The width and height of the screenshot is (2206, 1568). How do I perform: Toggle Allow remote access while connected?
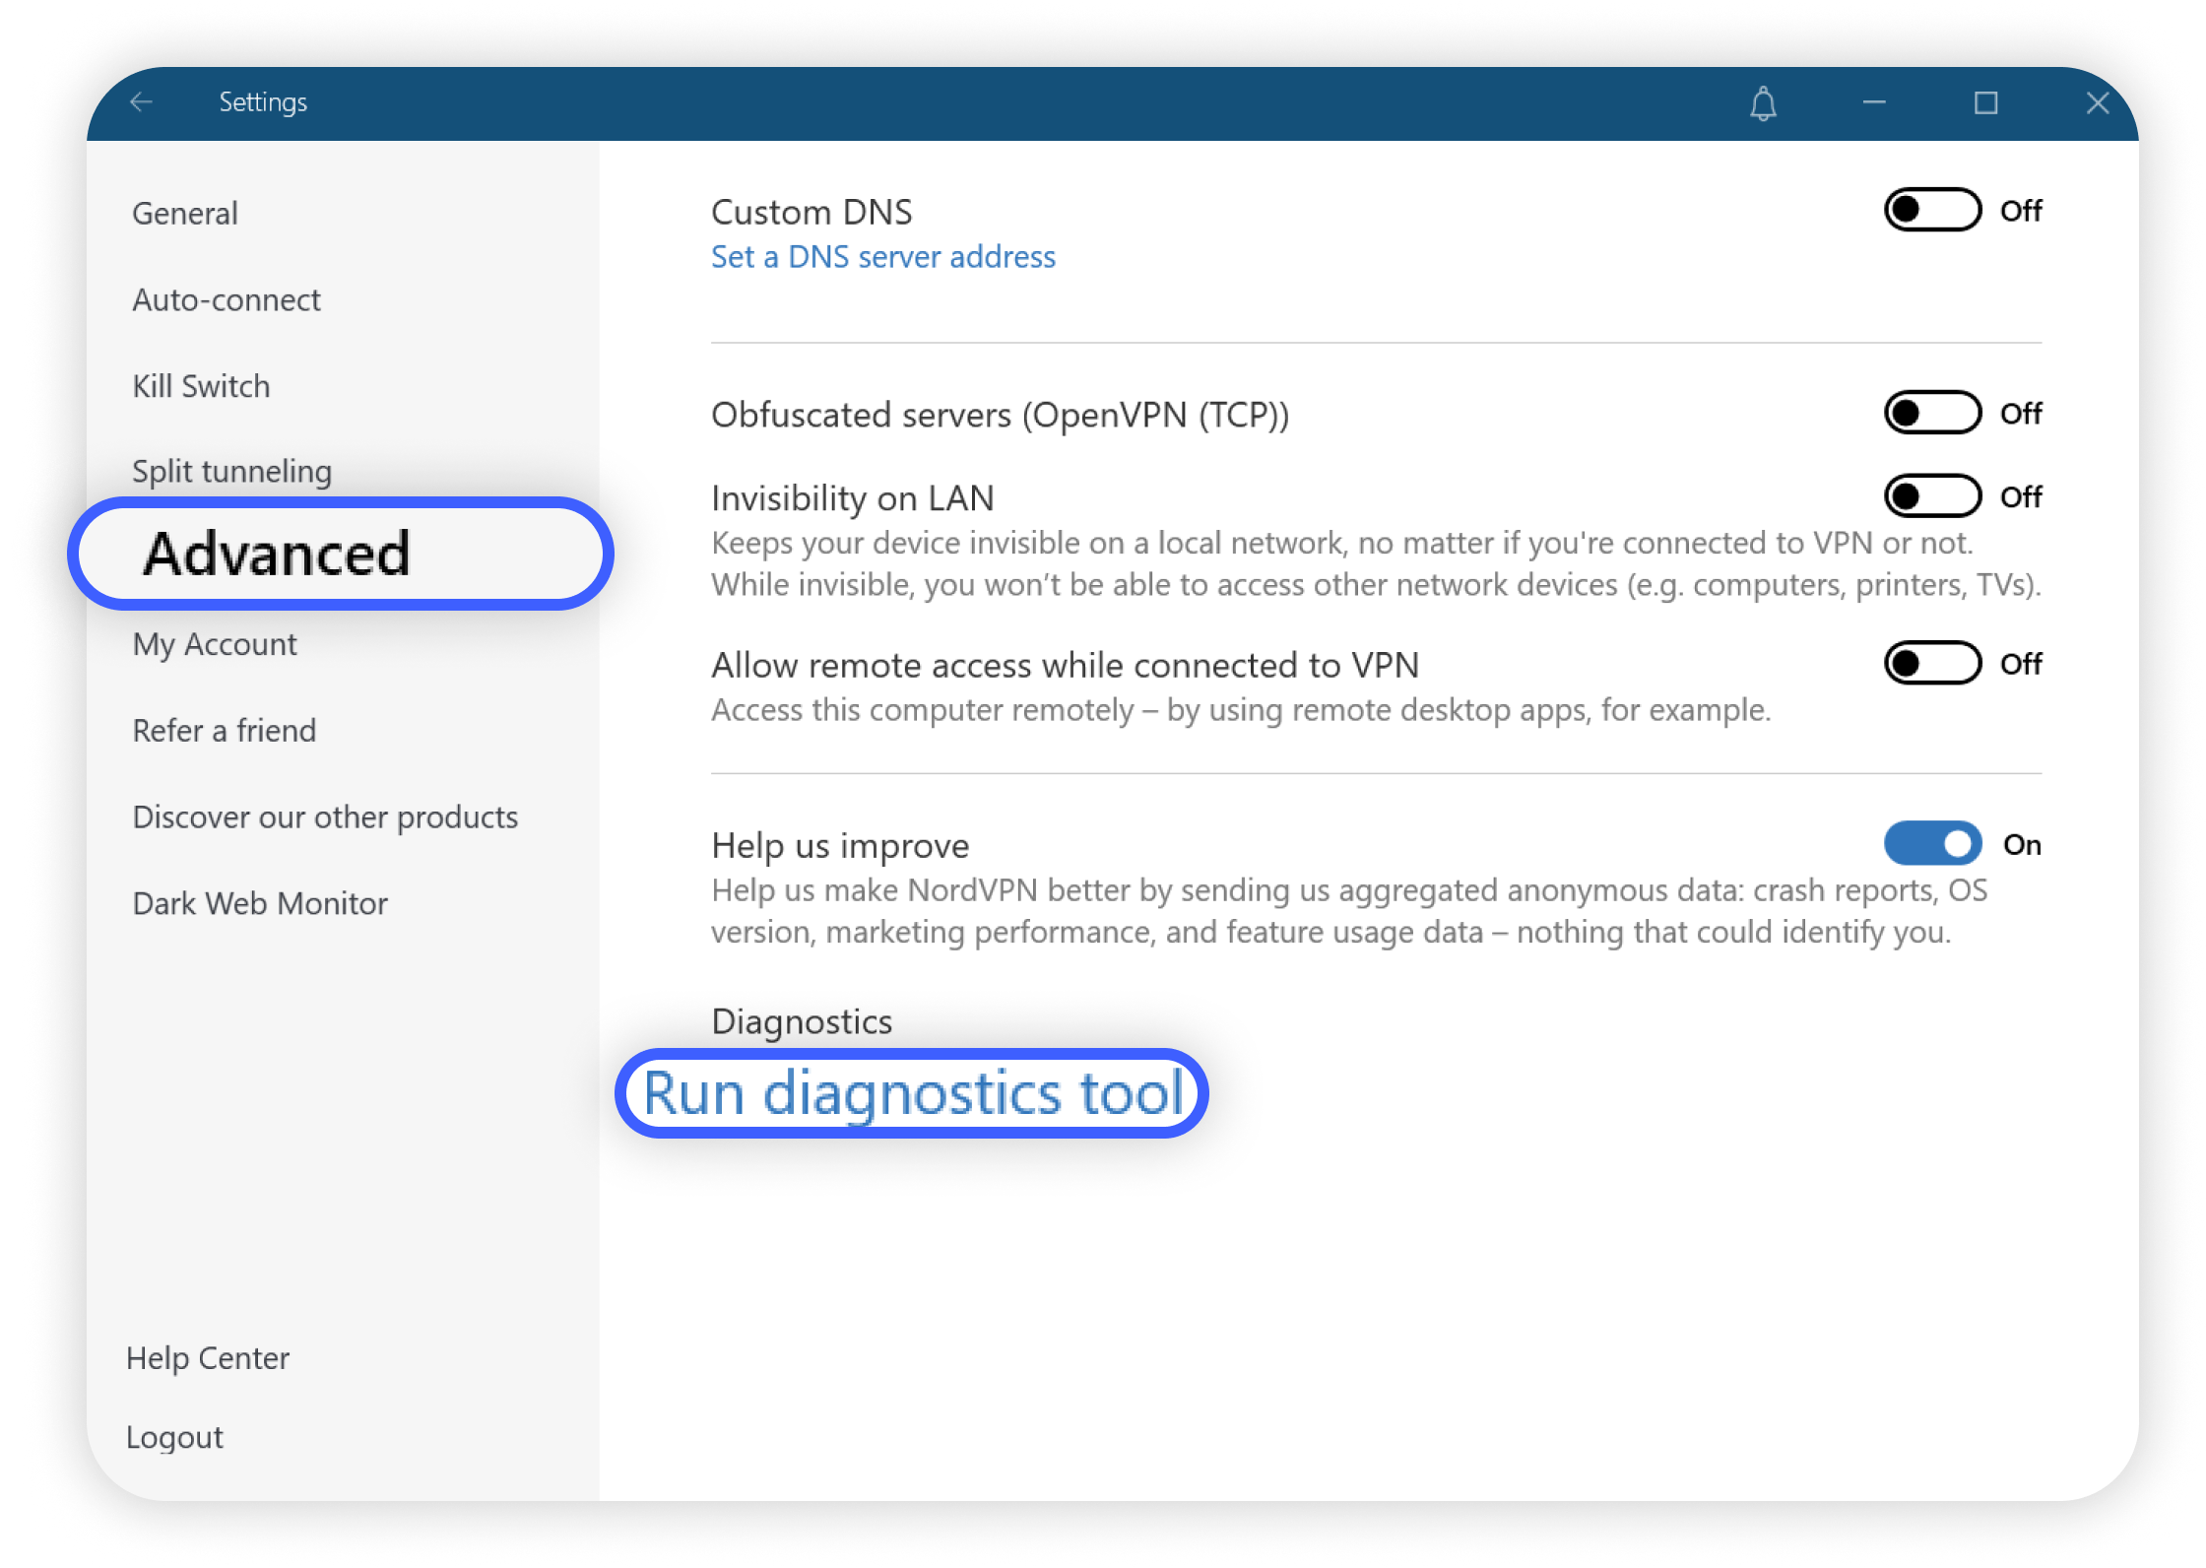1931,664
